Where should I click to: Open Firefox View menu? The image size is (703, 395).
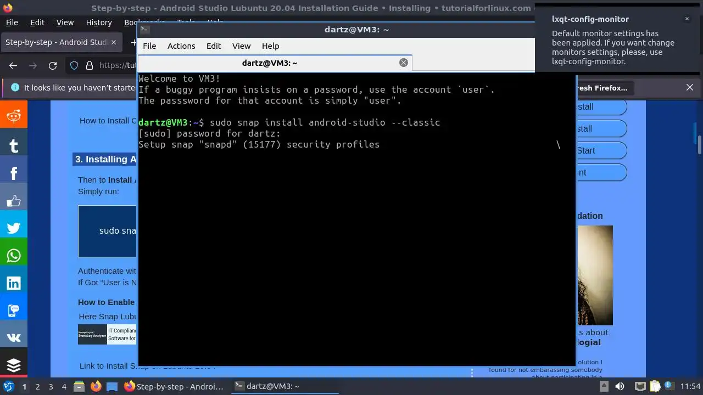(x=65, y=22)
